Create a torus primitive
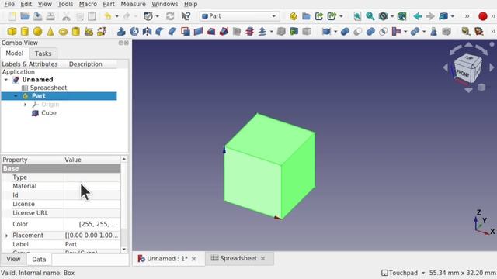The width and height of the screenshot is (497, 279). (63, 32)
